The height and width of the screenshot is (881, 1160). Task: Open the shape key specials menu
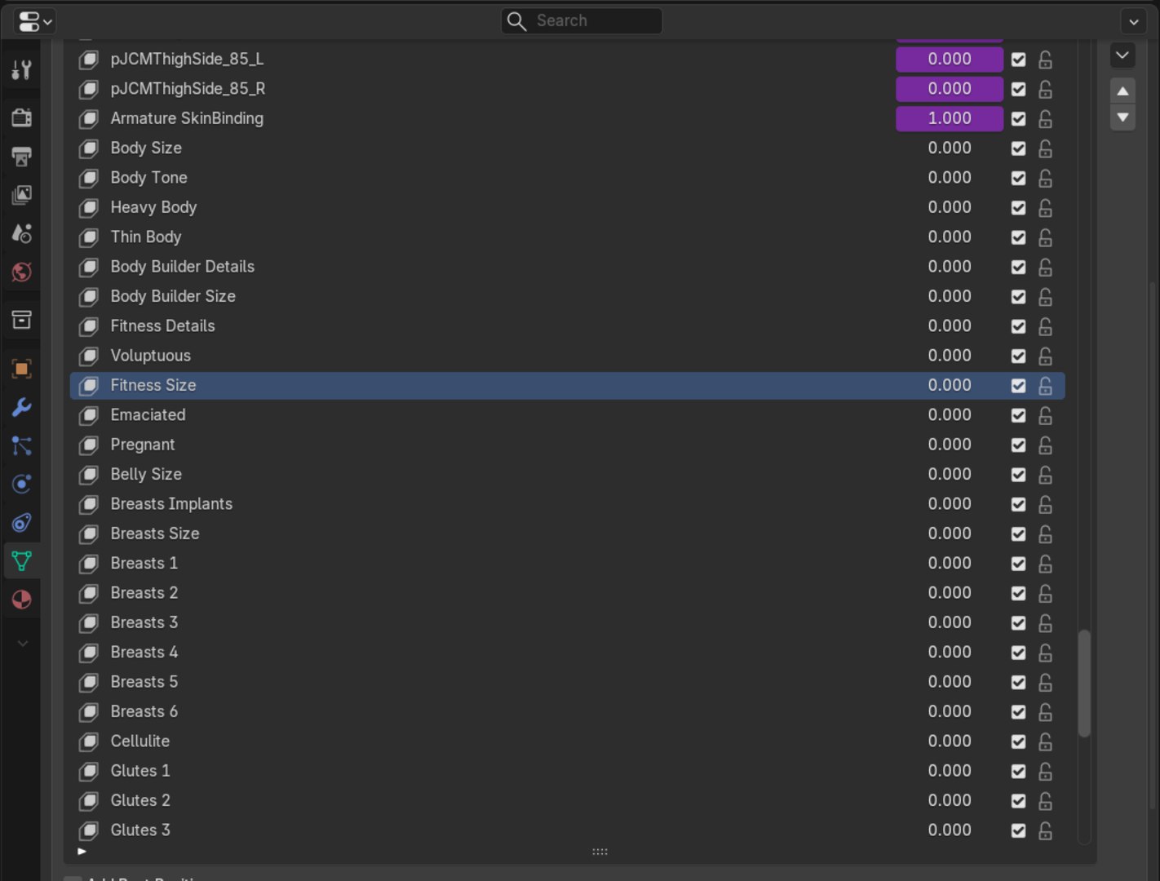[1122, 55]
